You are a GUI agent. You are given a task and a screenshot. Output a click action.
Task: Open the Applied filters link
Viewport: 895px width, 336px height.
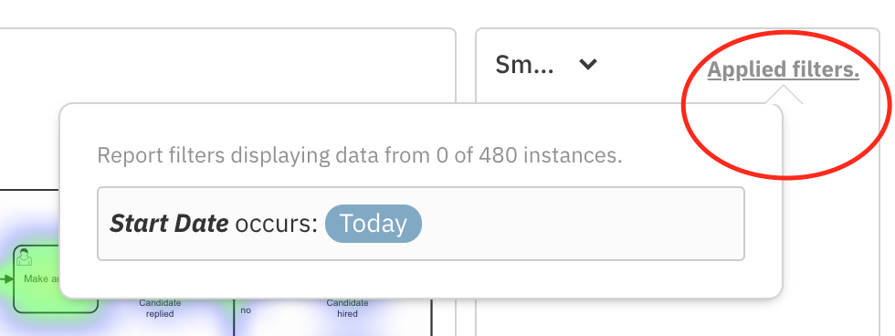click(784, 70)
